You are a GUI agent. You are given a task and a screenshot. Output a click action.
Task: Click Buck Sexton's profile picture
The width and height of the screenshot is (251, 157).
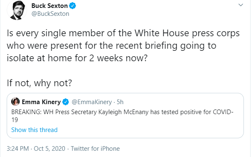point(17,10)
